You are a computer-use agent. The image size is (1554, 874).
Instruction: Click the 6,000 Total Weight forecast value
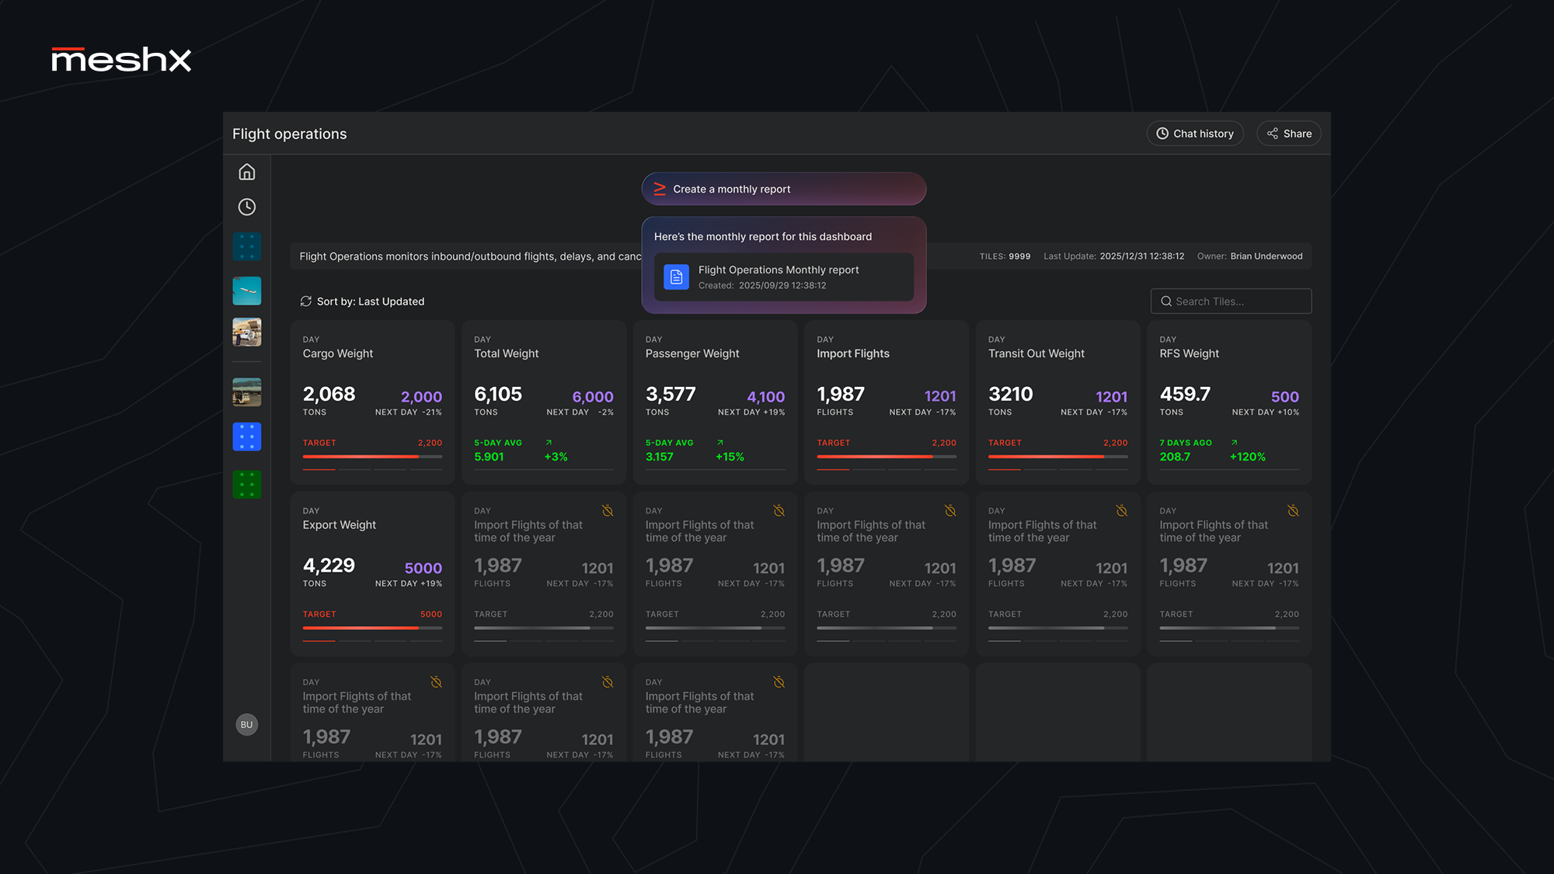pyautogui.click(x=593, y=397)
